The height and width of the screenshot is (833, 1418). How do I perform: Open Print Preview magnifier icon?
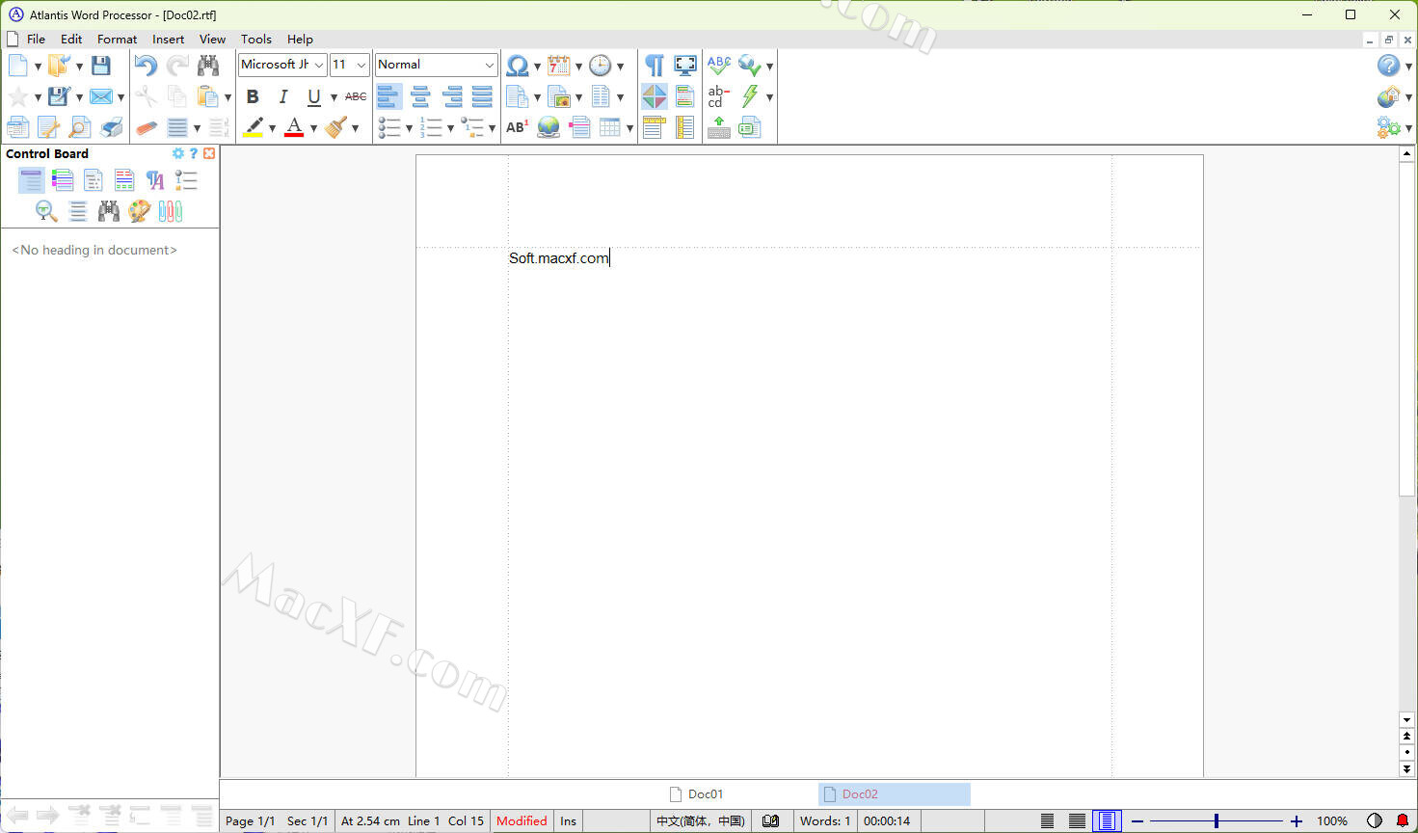click(x=80, y=127)
